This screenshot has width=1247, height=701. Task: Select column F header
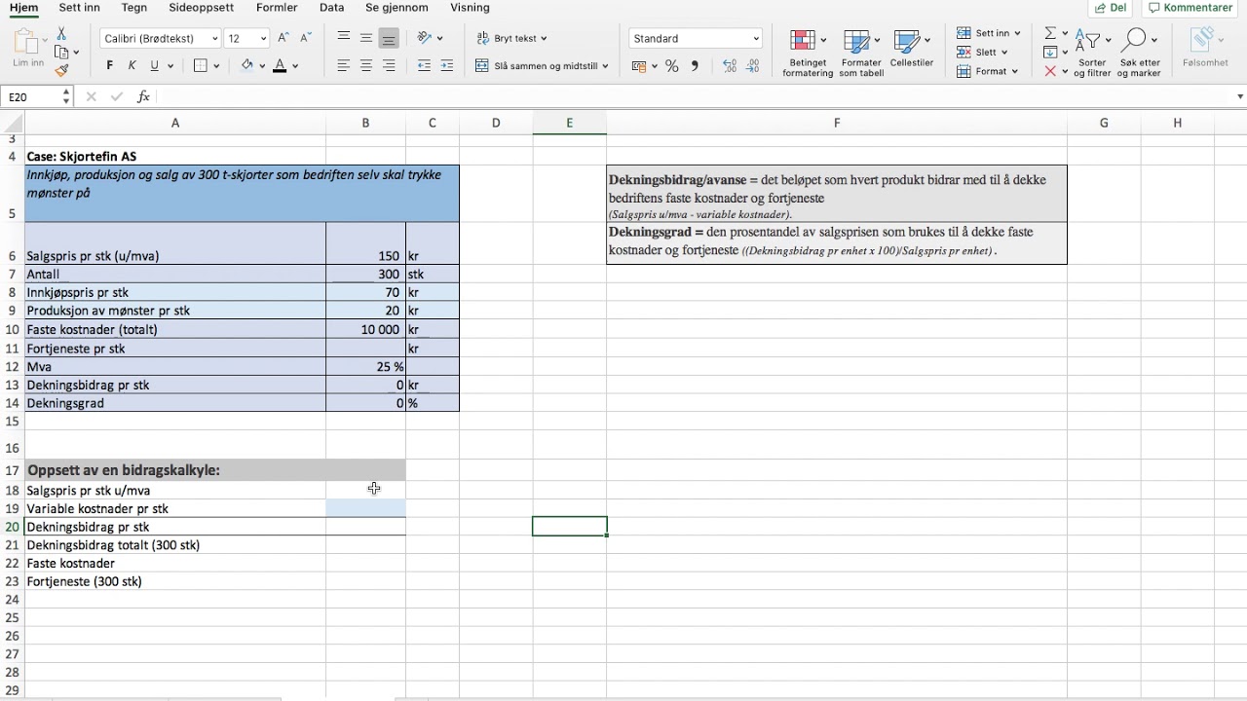coord(837,123)
